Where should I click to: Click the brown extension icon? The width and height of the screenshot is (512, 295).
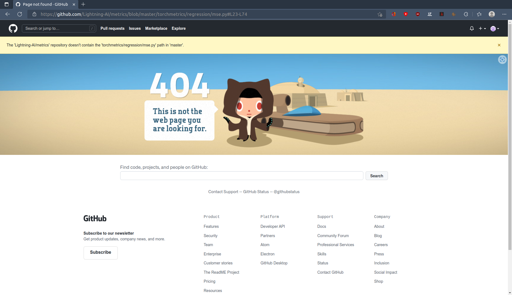[x=454, y=14]
